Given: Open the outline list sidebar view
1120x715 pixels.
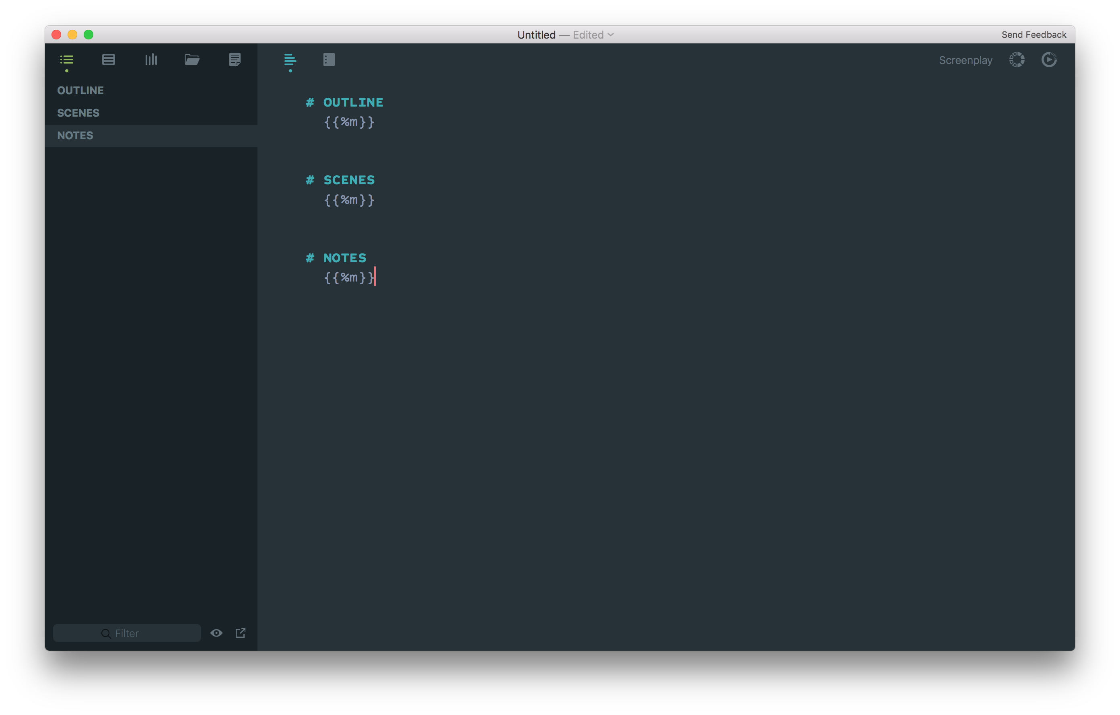Looking at the screenshot, I should [67, 60].
